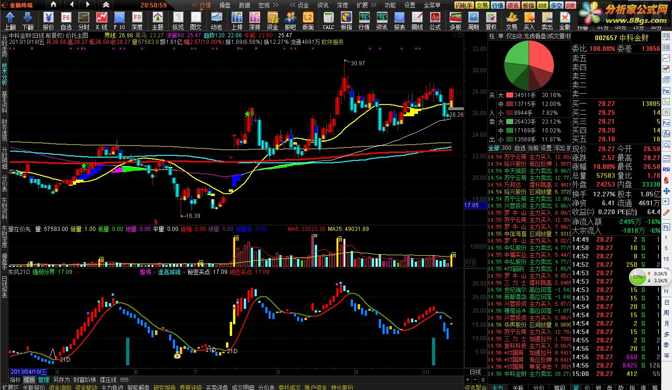Viewport: 672px width, 390px height.
Task: Click the 主题 house icon
Action: point(158,18)
